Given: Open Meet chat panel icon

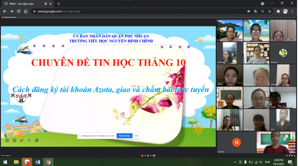Looking at the screenshot, I should click(292, 156).
